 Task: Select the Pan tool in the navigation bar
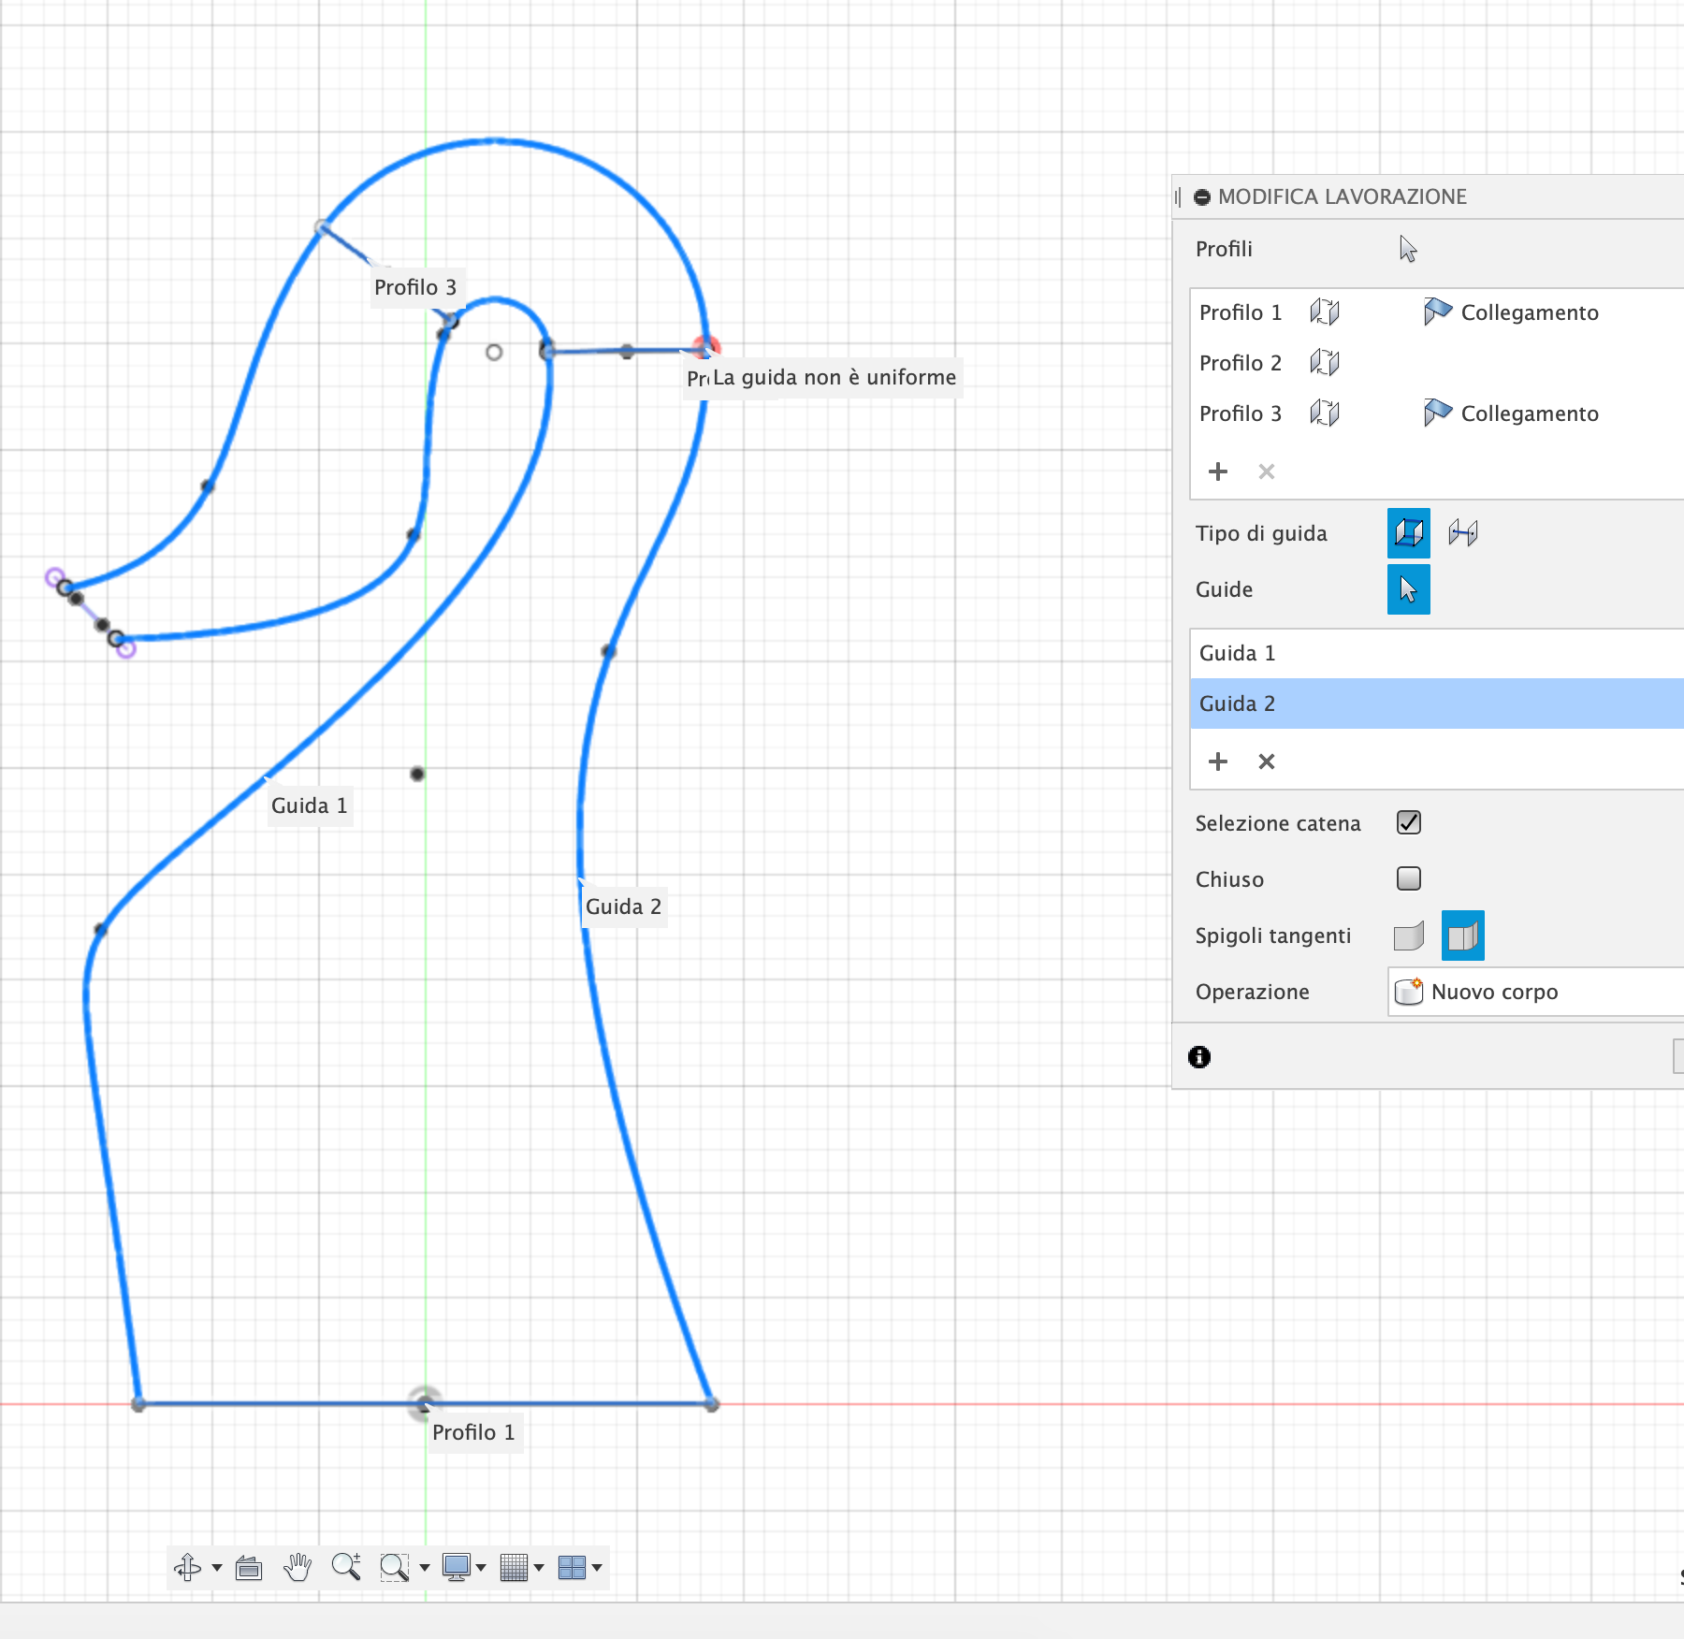(x=298, y=1567)
